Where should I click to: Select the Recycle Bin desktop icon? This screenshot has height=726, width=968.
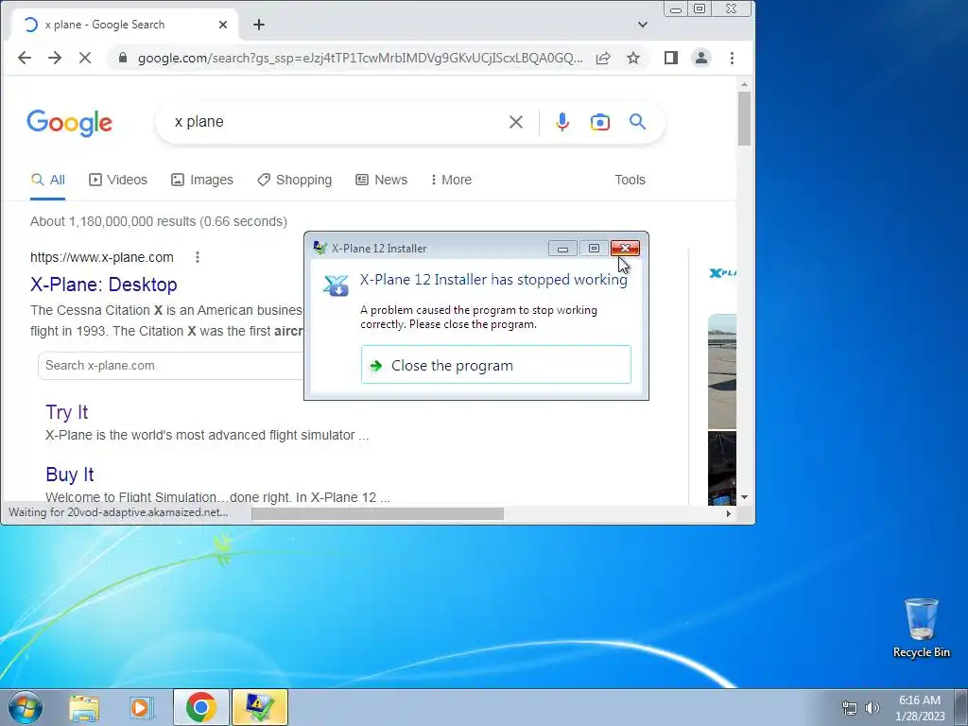coord(921,628)
